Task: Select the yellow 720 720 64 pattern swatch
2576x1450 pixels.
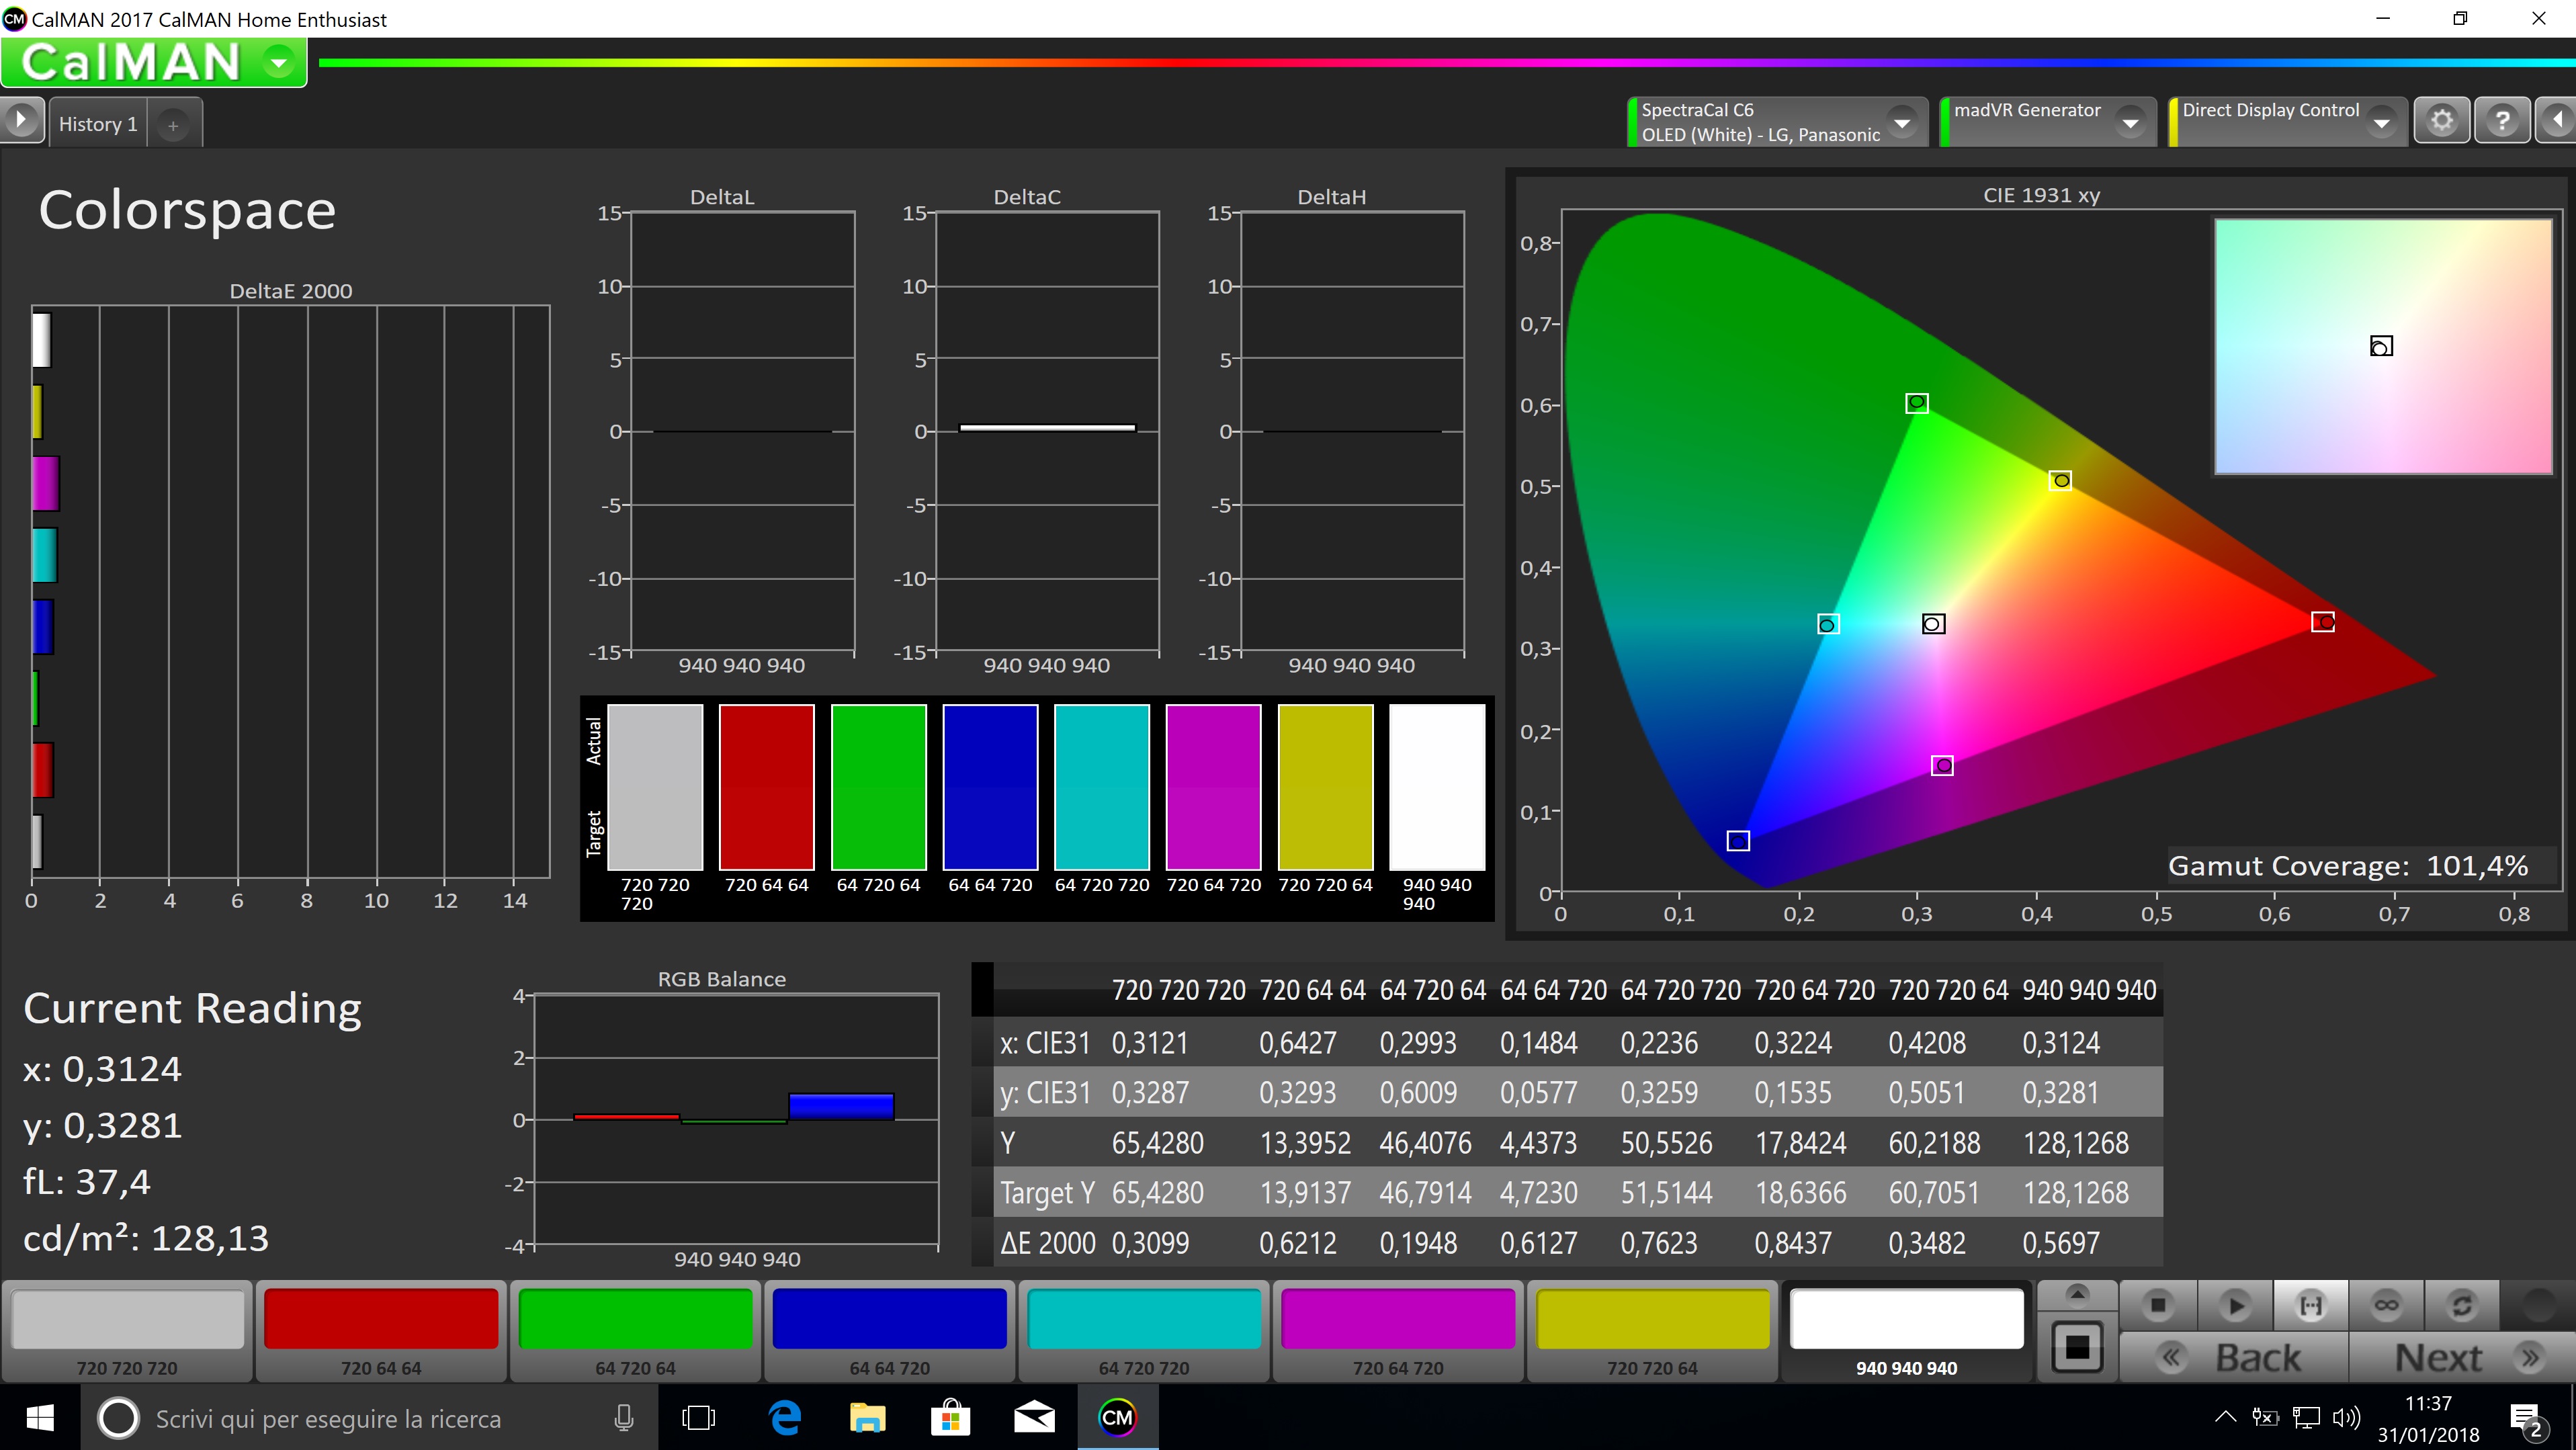Action: point(1652,1331)
